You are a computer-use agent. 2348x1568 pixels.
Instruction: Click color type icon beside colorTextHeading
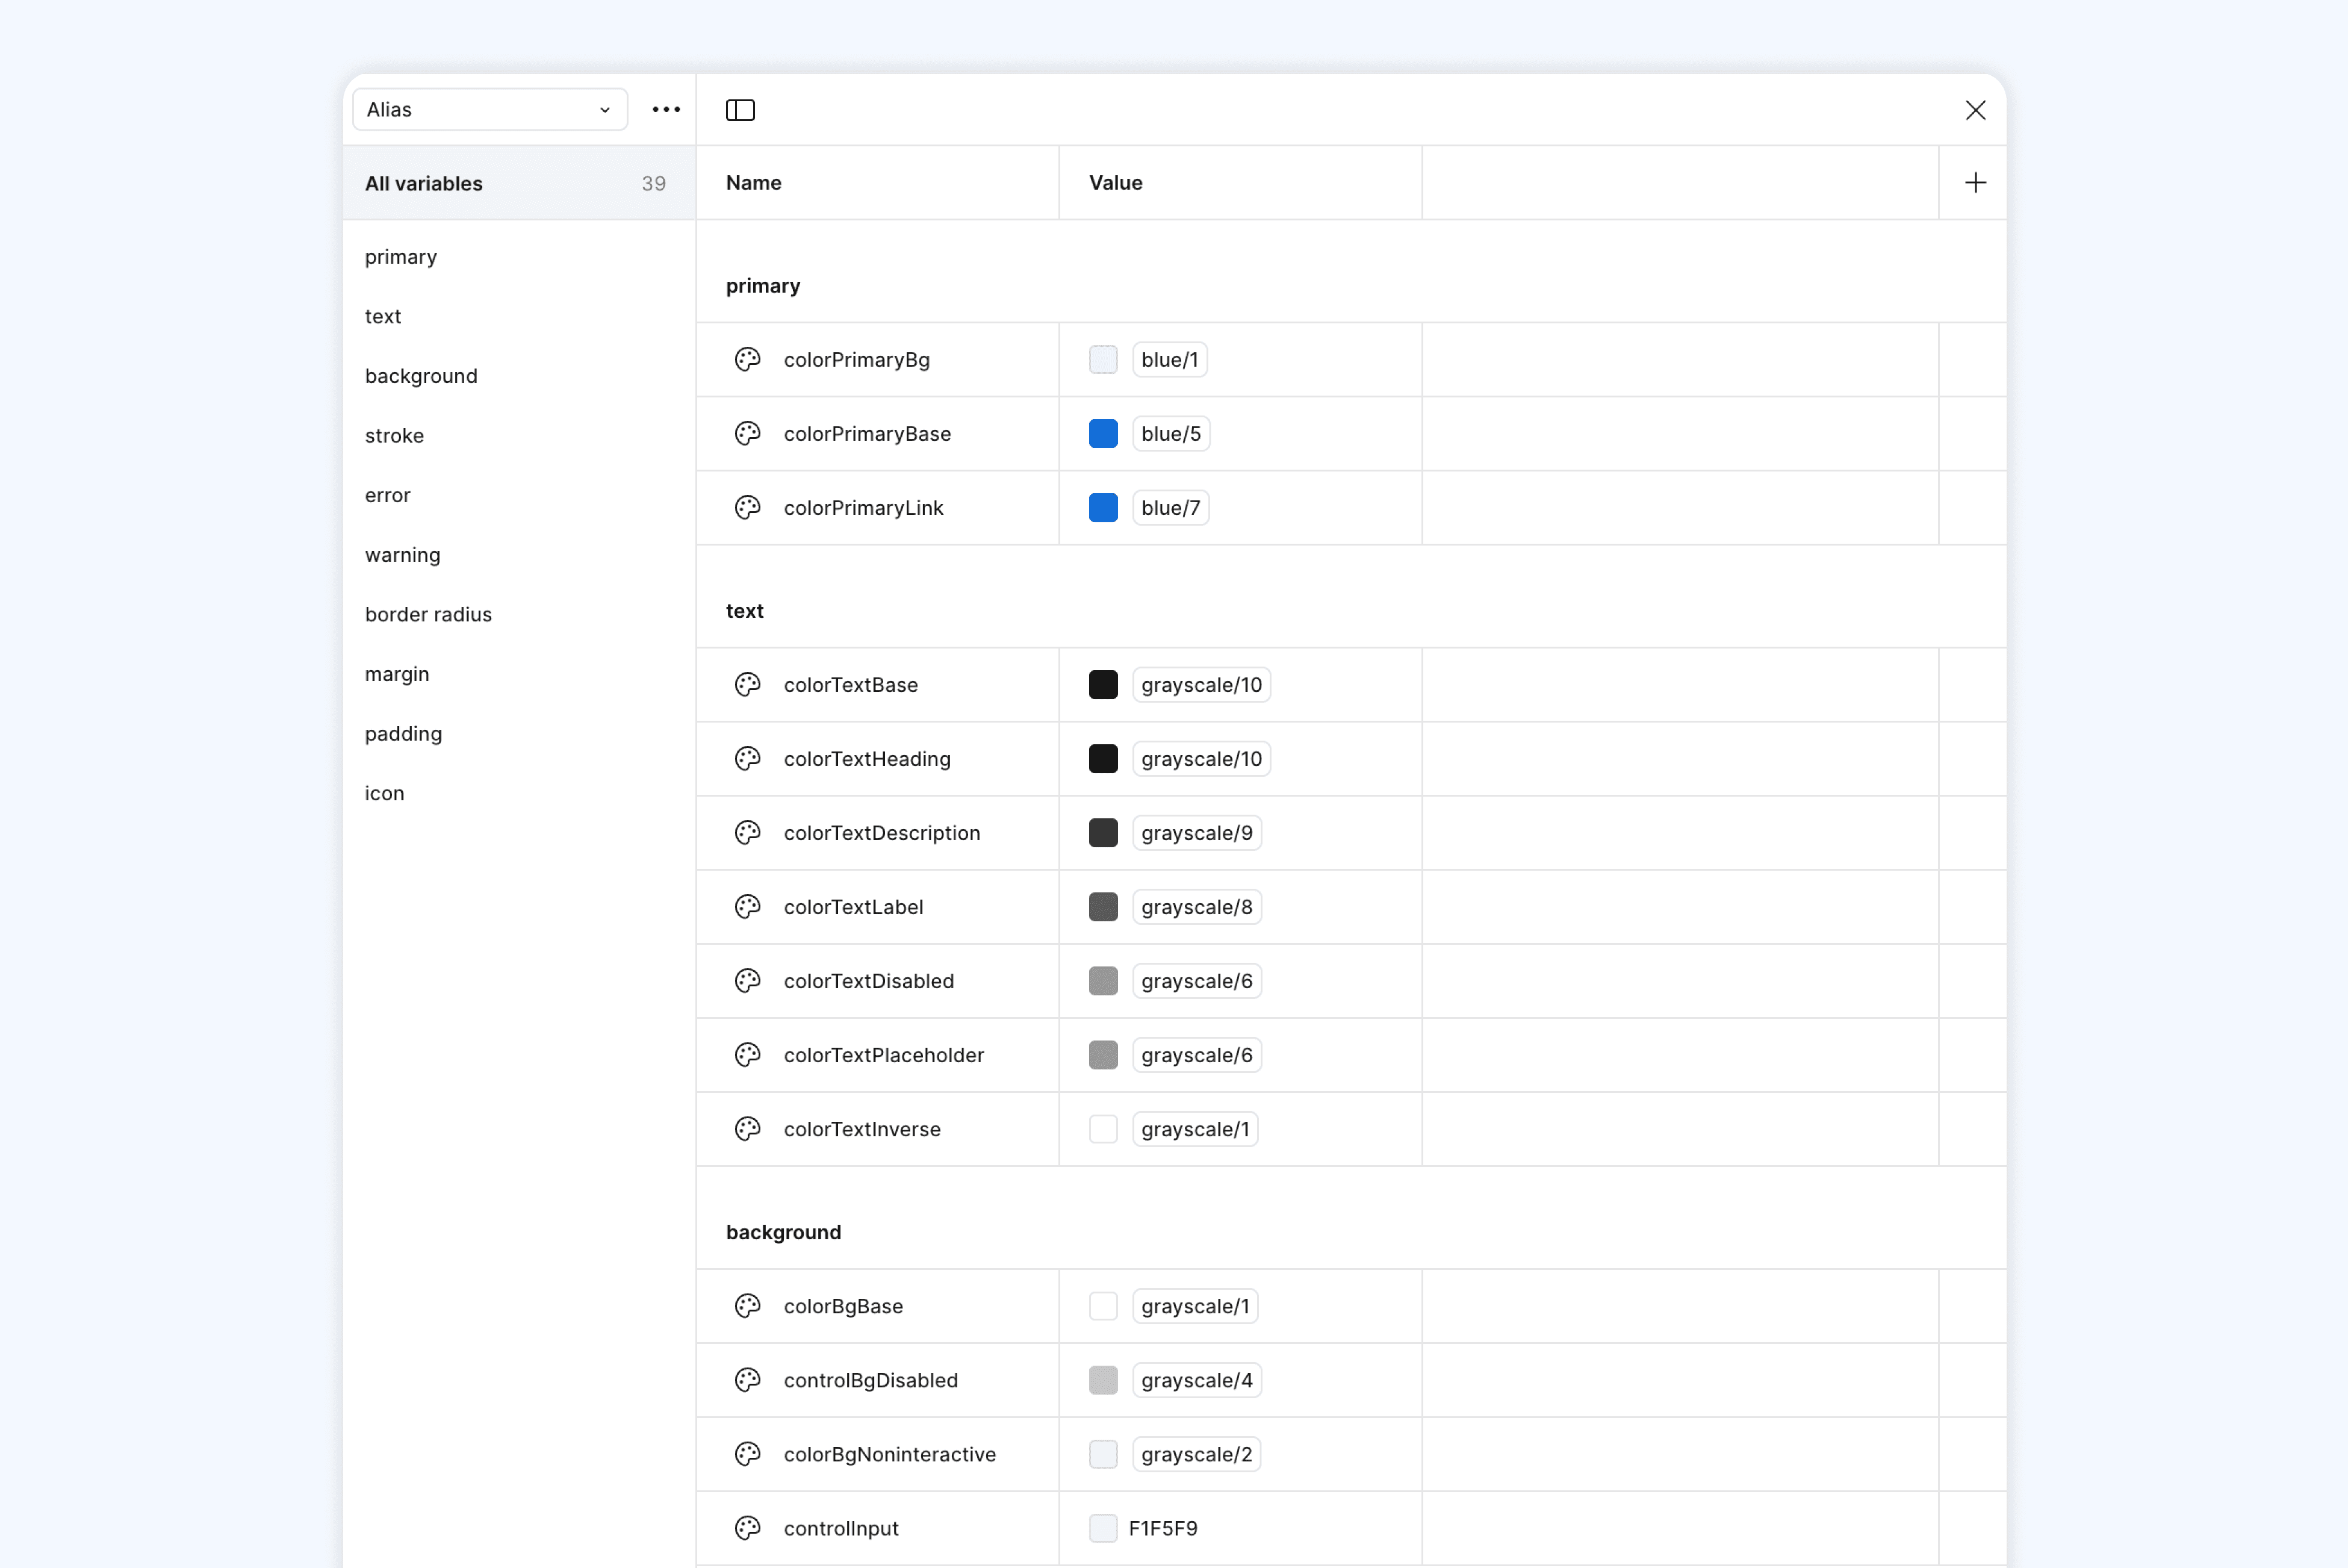coord(748,759)
